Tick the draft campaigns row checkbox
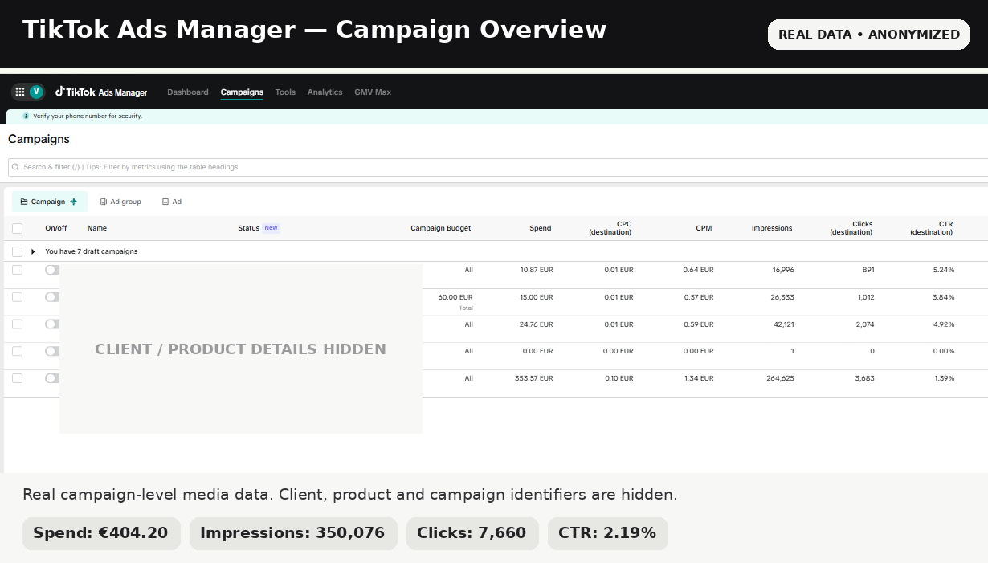Screen dimensions: 988x563 (x=18, y=251)
